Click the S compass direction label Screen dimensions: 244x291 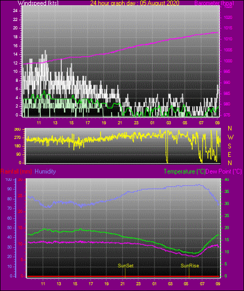coord(229,146)
